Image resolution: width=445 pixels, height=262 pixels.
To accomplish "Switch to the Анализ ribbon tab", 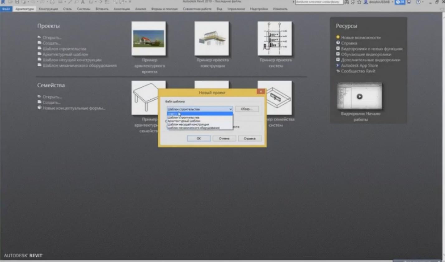I will point(140,9).
